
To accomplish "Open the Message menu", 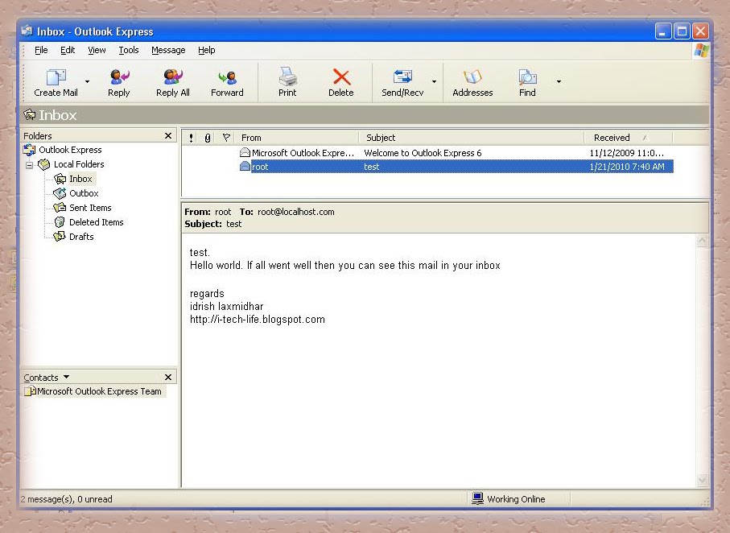I will click(x=168, y=50).
